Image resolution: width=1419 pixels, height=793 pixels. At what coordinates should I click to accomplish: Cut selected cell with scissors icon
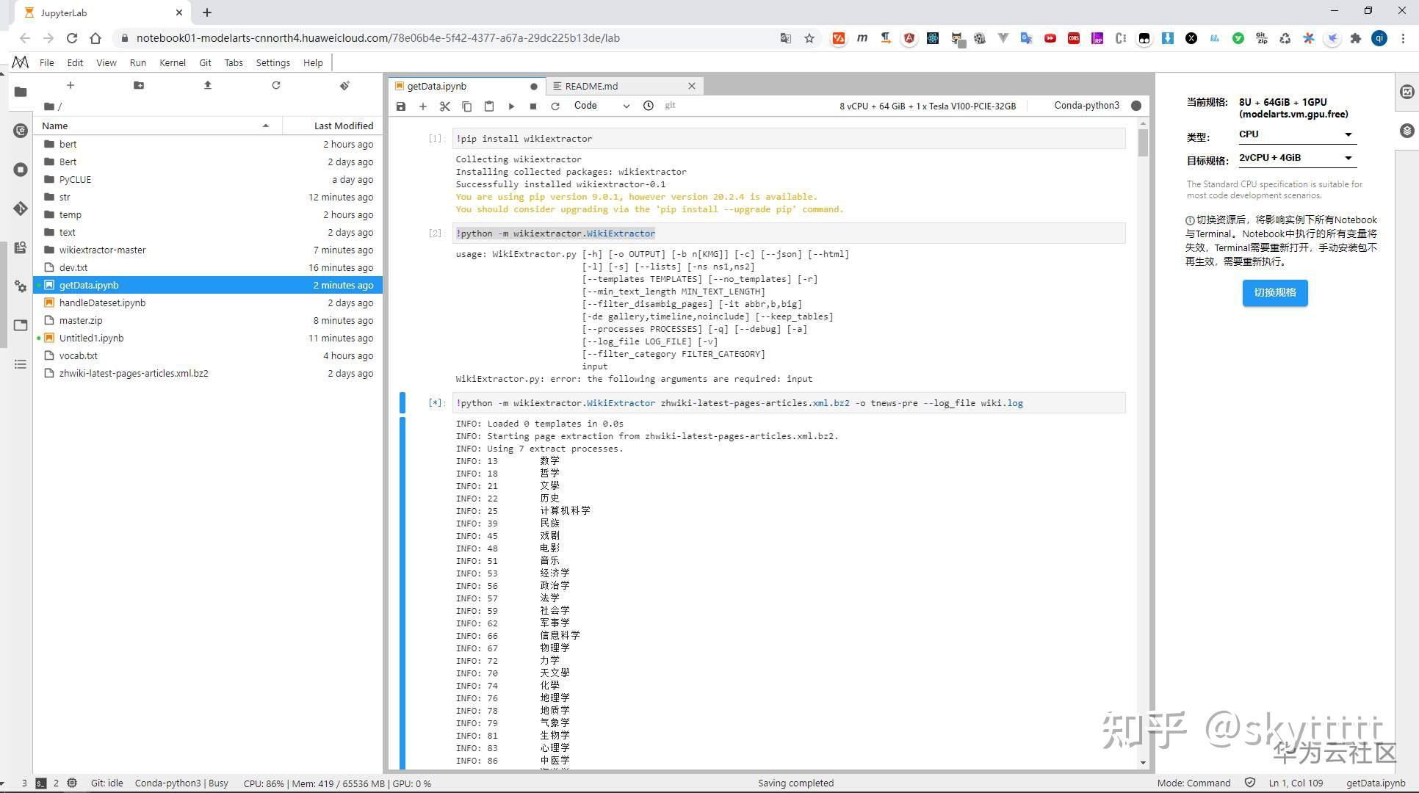[x=444, y=106]
